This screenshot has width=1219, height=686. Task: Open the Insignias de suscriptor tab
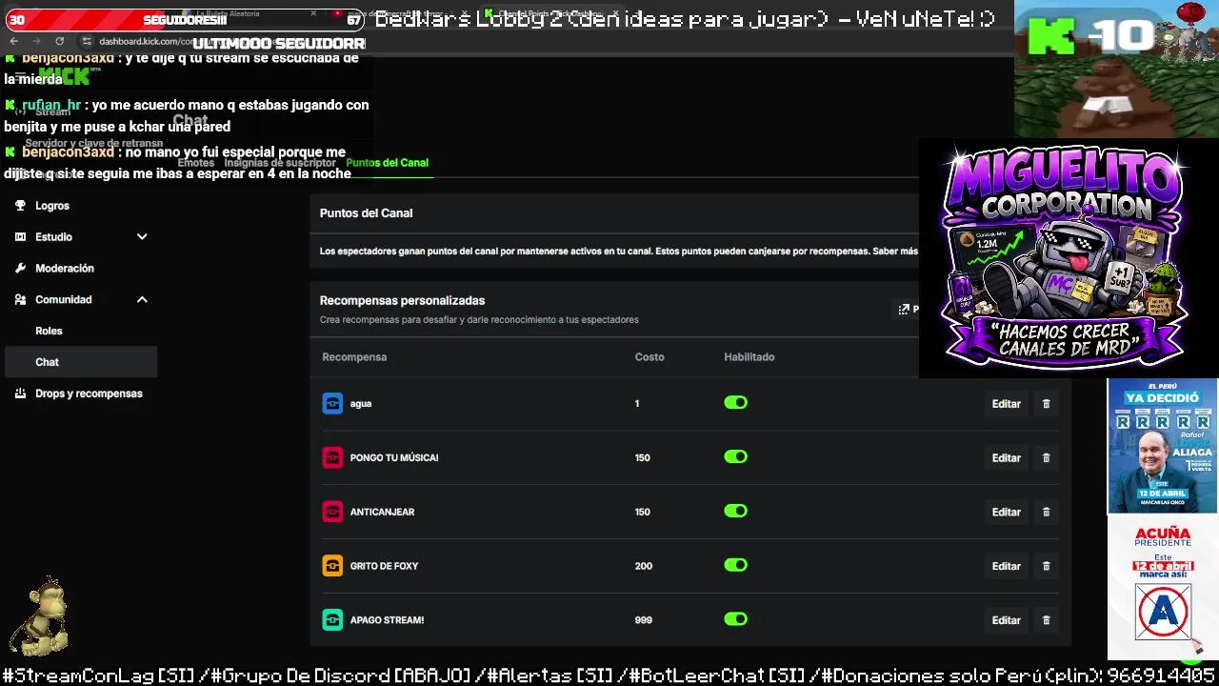(280, 163)
